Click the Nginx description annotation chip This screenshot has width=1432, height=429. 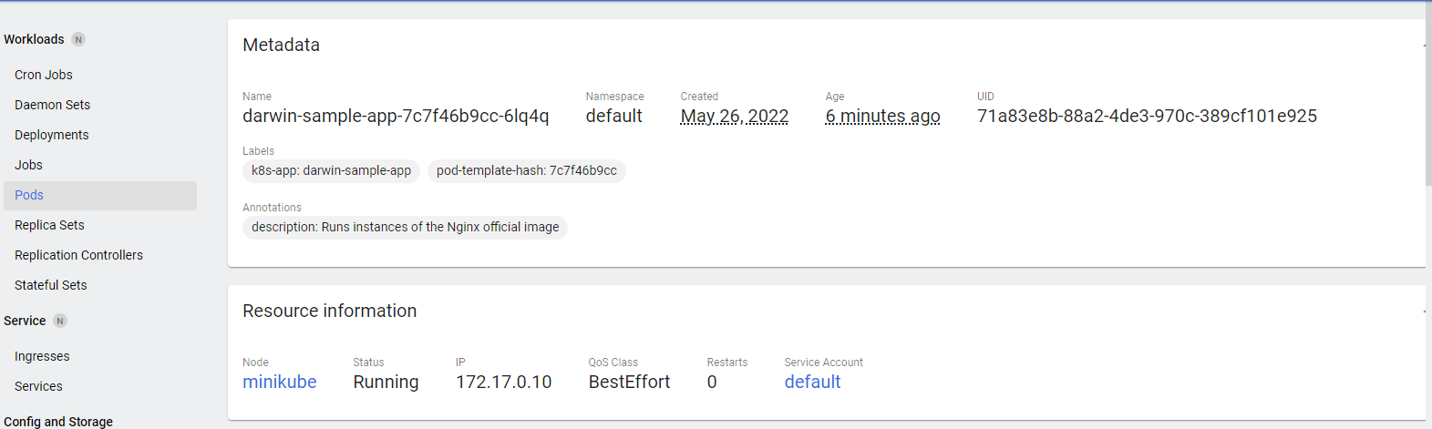click(405, 227)
